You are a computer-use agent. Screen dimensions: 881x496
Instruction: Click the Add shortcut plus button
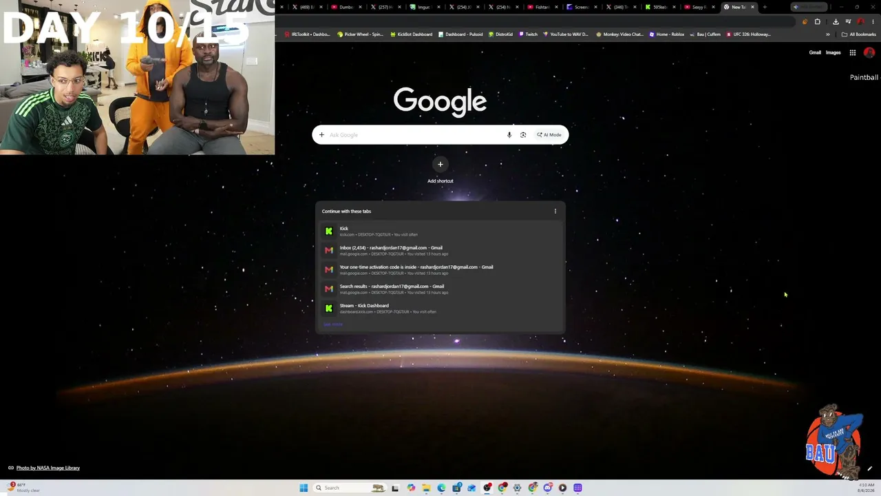(440, 164)
